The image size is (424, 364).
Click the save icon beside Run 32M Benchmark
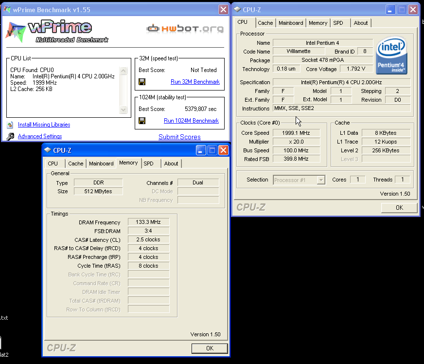click(x=142, y=82)
